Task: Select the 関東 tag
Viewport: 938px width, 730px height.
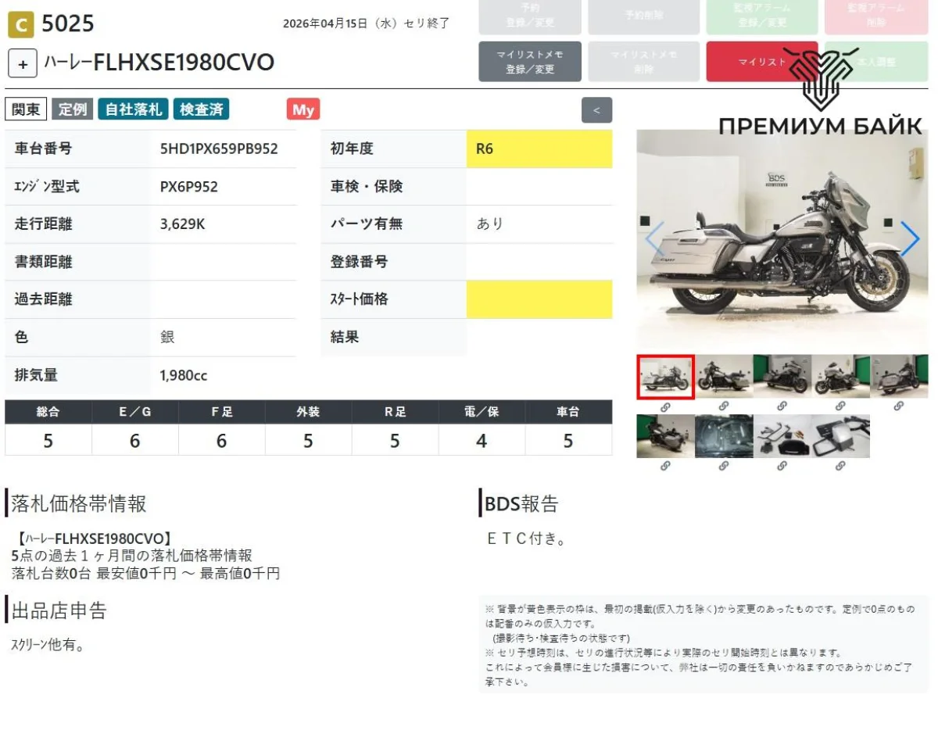Action: point(26,109)
